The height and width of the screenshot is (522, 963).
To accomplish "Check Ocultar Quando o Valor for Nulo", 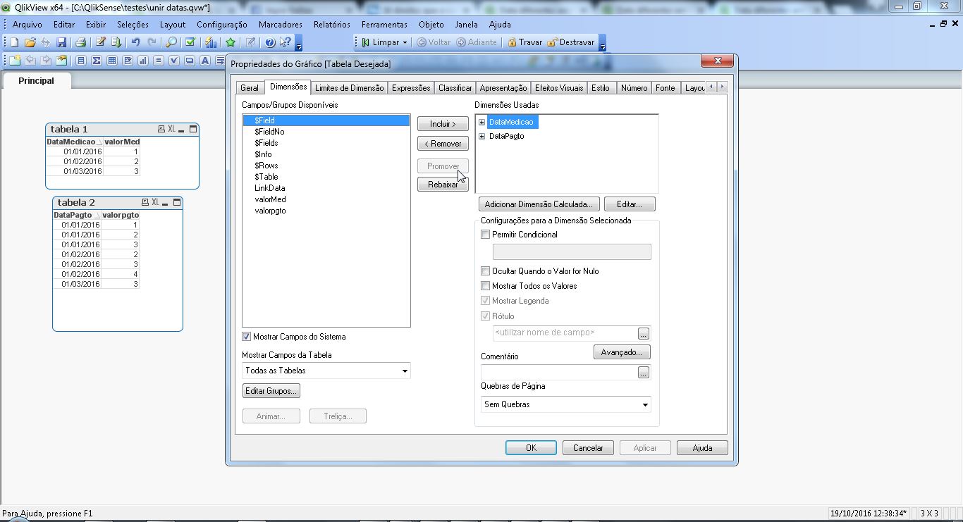I will [x=485, y=271].
